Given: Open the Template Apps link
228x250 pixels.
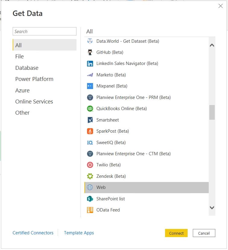Looking at the screenshot, I should pyautogui.click(x=79, y=233).
